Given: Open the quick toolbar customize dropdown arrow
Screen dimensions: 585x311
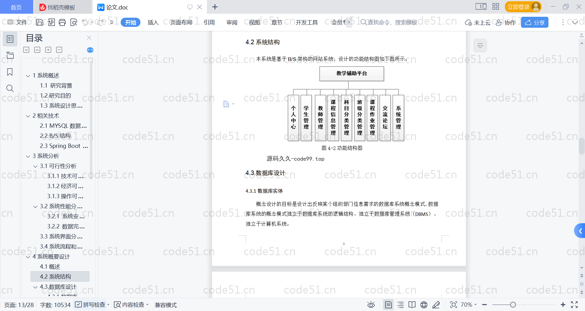Looking at the screenshot, I should (x=112, y=22).
